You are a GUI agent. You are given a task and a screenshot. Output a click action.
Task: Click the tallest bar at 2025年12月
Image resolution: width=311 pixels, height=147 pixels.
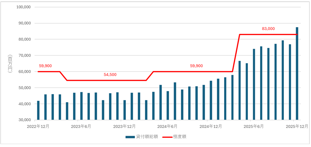point(297,73)
